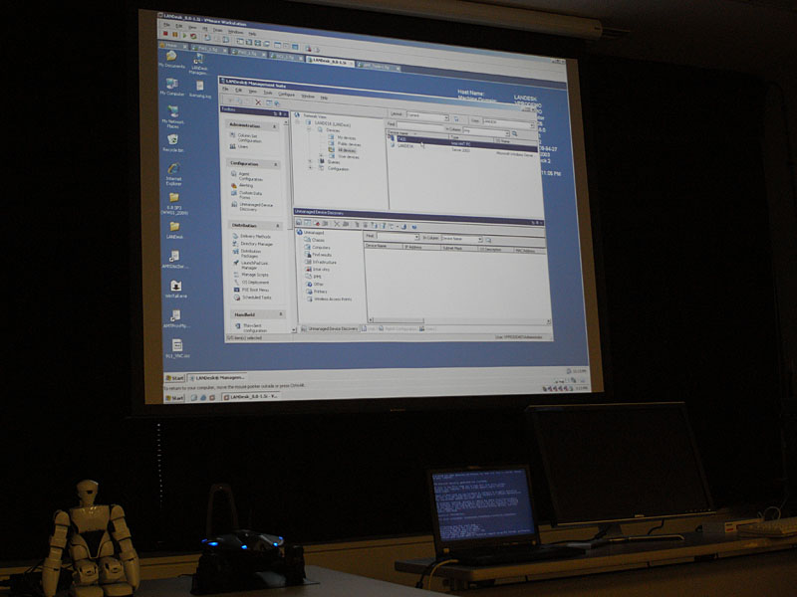Open OS Deployment tool

pos(252,283)
